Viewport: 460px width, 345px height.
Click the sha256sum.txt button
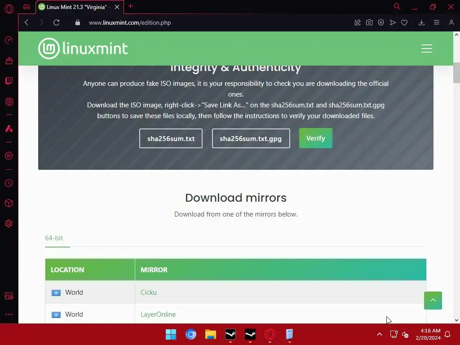[171, 138]
